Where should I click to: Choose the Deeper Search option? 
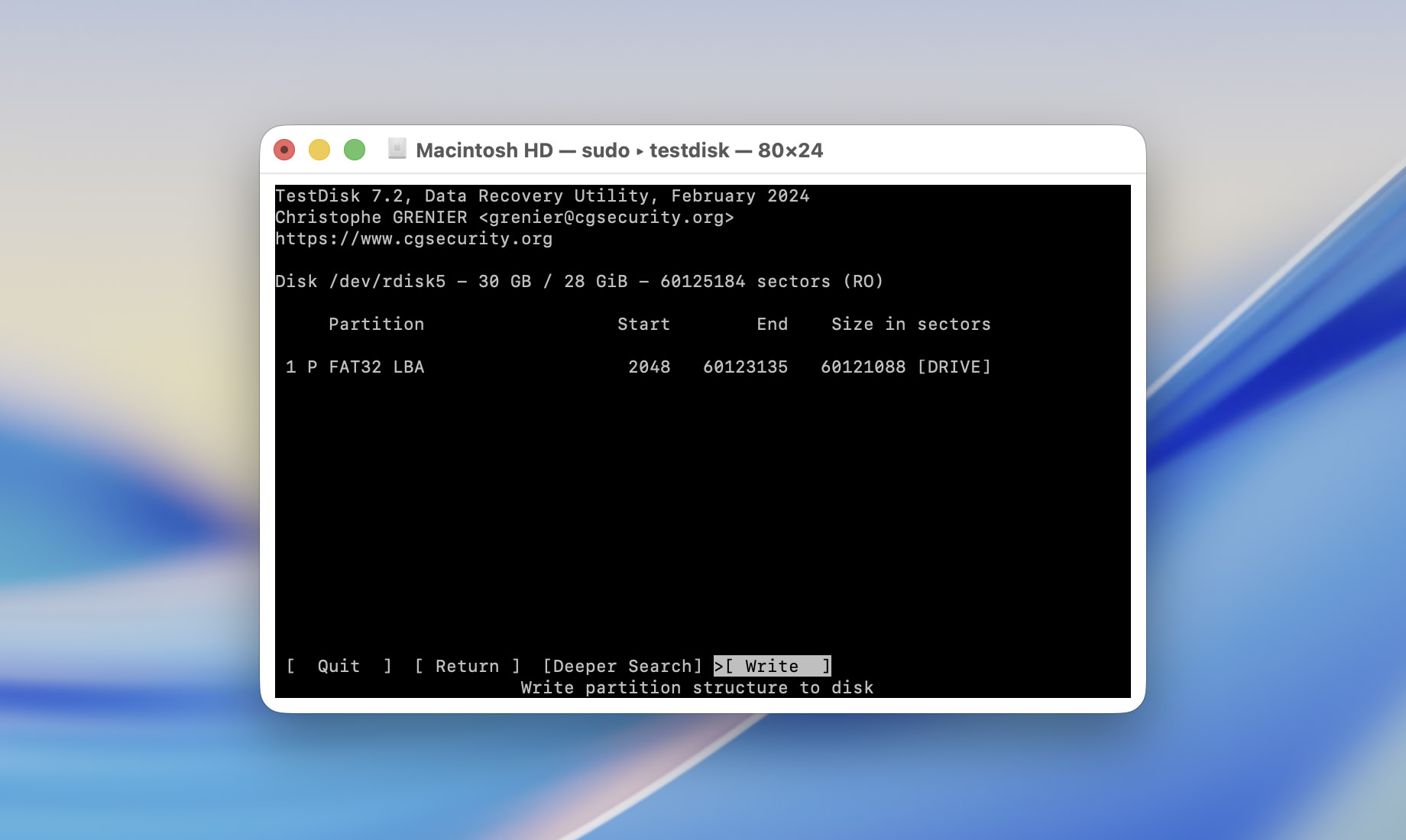[x=622, y=666]
